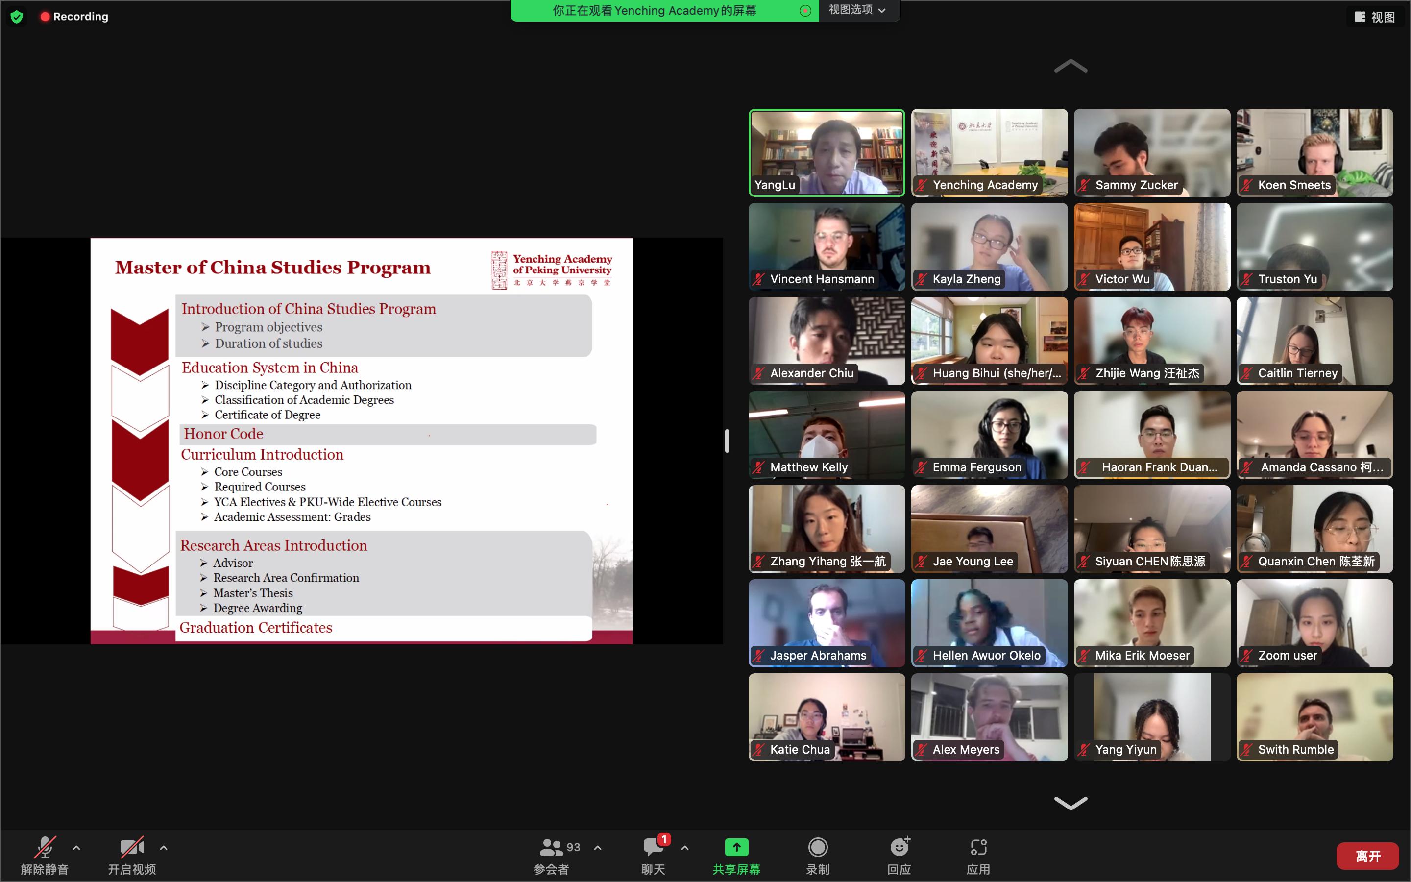The width and height of the screenshot is (1411, 882).
Task: Click the green encryption shield icon
Action: click(x=17, y=16)
